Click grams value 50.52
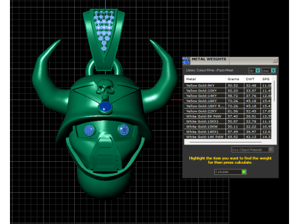This screenshot has width=299, height=224. tap(232, 85)
